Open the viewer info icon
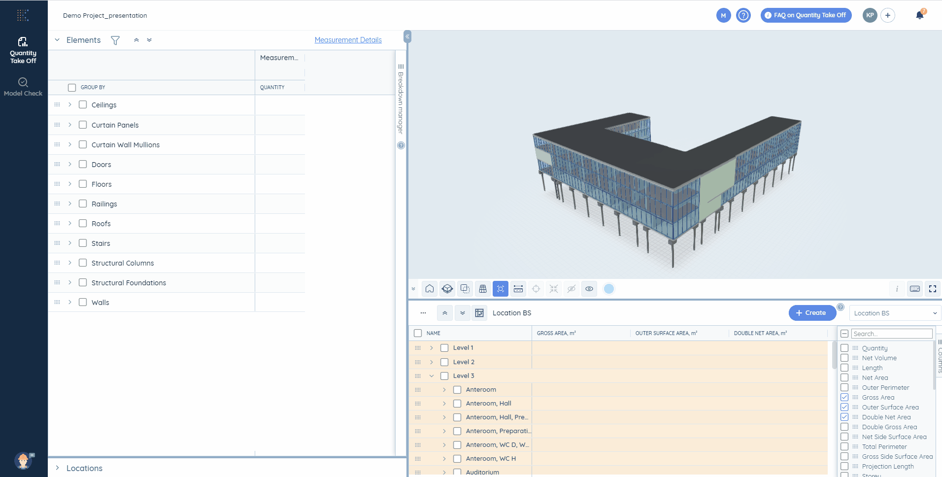The height and width of the screenshot is (477, 942). (897, 289)
